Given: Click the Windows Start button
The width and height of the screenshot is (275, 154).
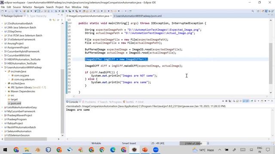Looking at the screenshot, I should click(x=5, y=150).
